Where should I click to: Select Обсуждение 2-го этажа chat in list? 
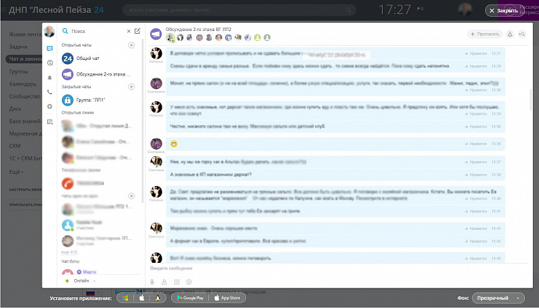pos(100,74)
